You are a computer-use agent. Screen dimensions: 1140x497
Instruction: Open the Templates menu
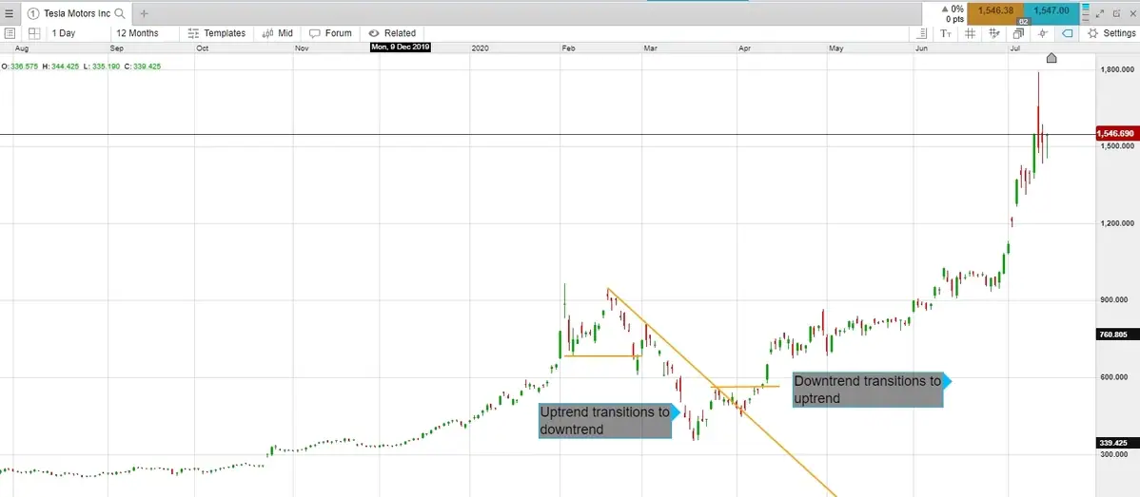pyautogui.click(x=217, y=33)
